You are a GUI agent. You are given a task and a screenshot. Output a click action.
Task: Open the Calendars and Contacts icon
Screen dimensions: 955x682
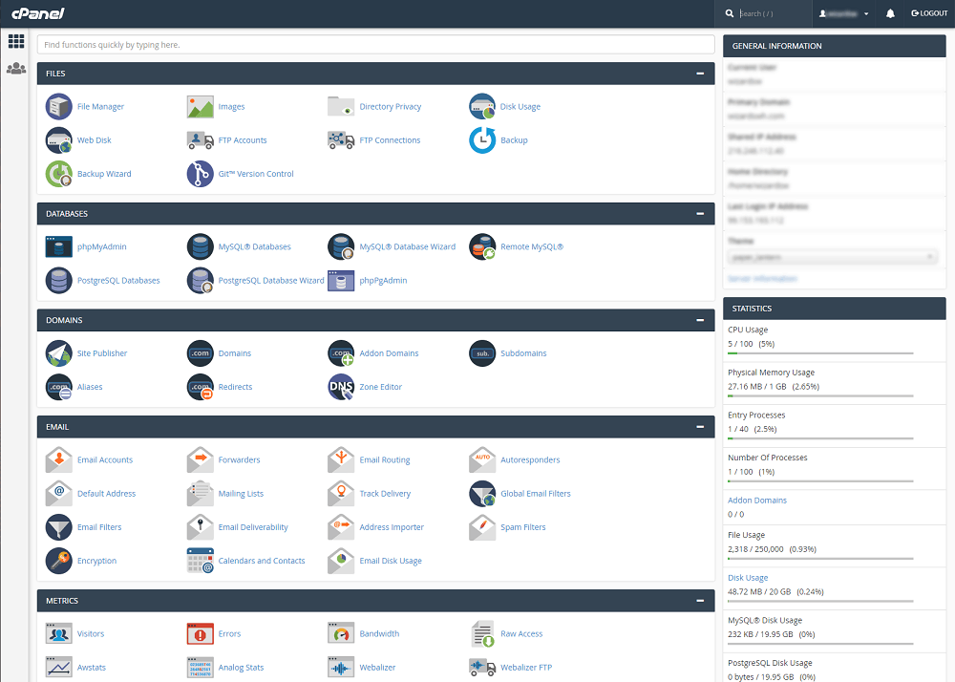pos(201,561)
